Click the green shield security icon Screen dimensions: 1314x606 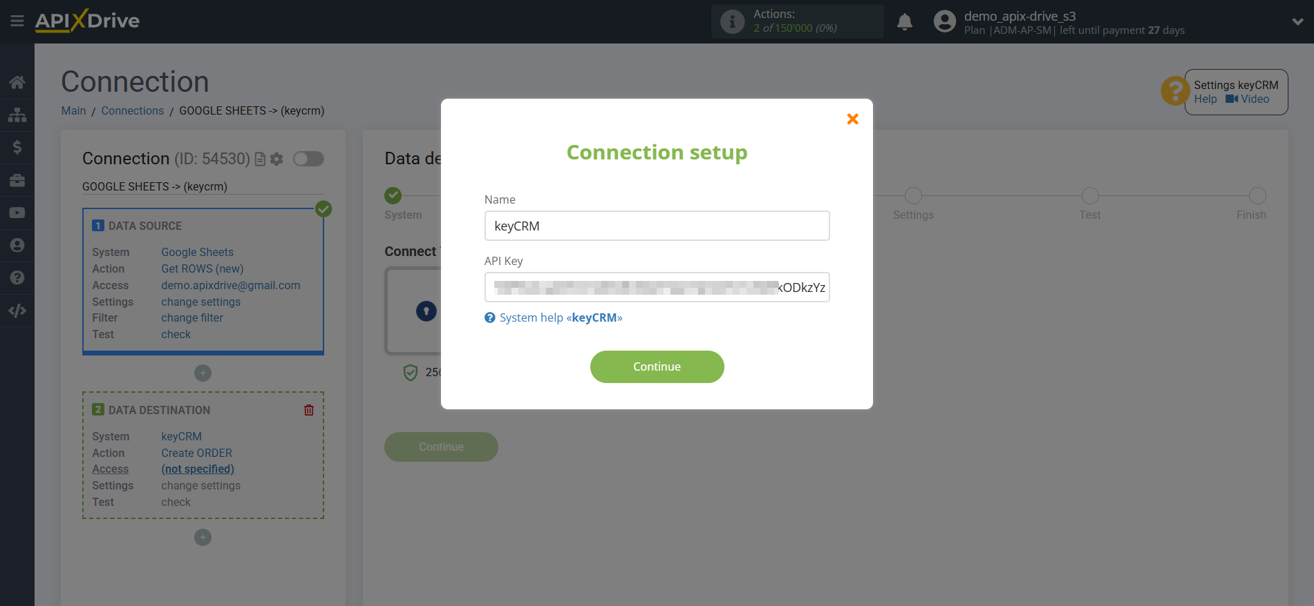click(411, 373)
